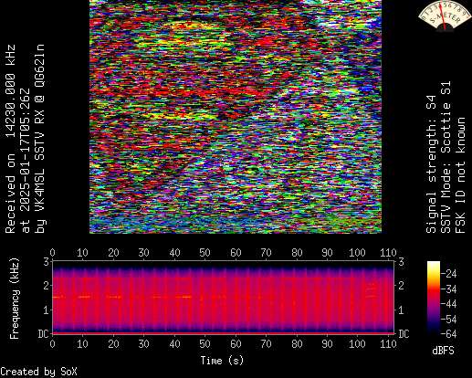The height and width of the screenshot is (378, 472).
Task: Click the 50 tick on top time axis
Action: pos(205,253)
